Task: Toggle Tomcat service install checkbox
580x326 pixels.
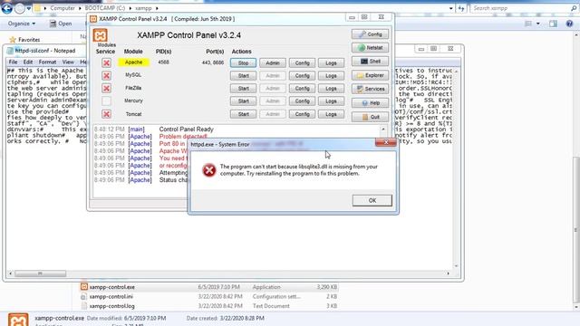Action: [107, 114]
